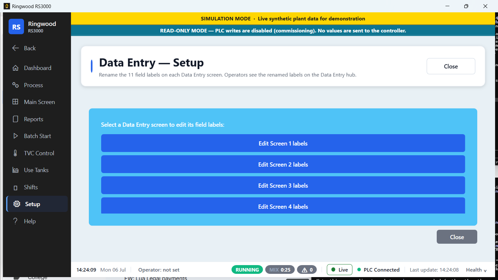The width and height of the screenshot is (498, 280).
Task: Choose Edit Screen 4 labels
Action: [x=283, y=206]
